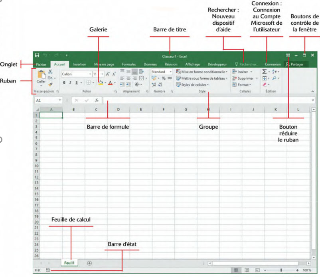Click the macro recording icon in status bar
Image resolution: width=320 pixels, height=277 pixels.
[x=48, y=270]
